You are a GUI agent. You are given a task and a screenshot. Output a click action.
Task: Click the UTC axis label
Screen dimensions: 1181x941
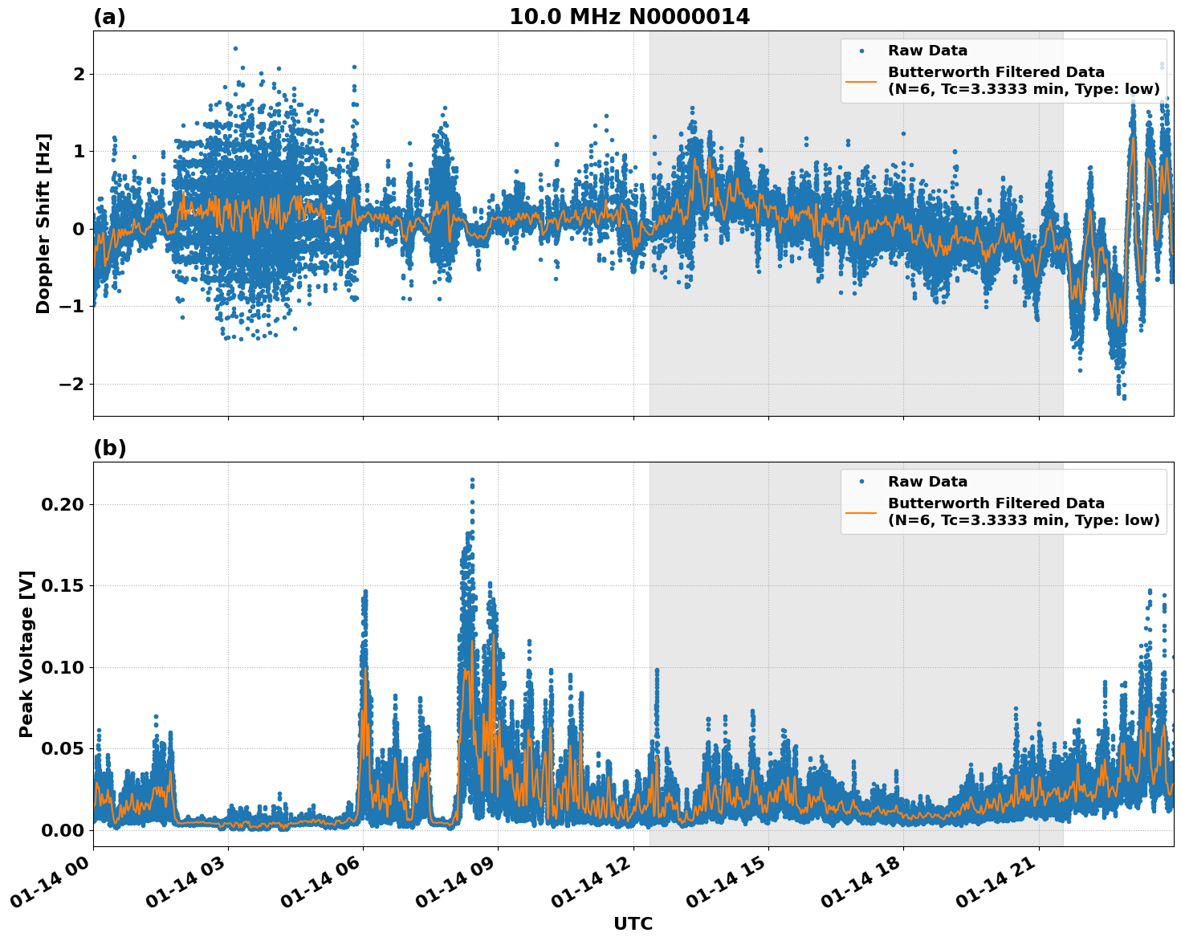point(632,923)
